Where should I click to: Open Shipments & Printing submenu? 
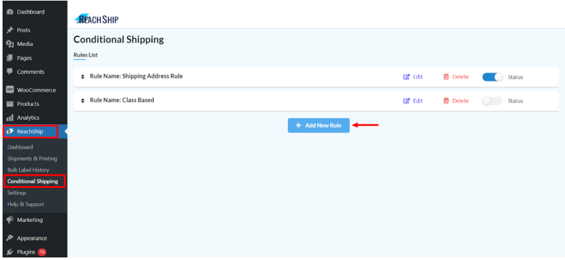click(32, 159)
